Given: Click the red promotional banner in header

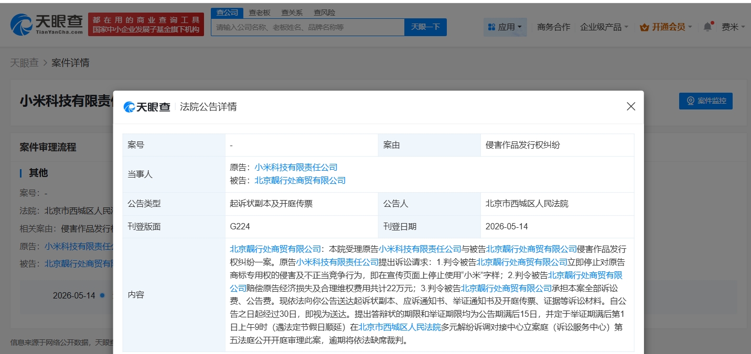Looking at the screenshot, I should pyautogui.click(x=146, y=25).
